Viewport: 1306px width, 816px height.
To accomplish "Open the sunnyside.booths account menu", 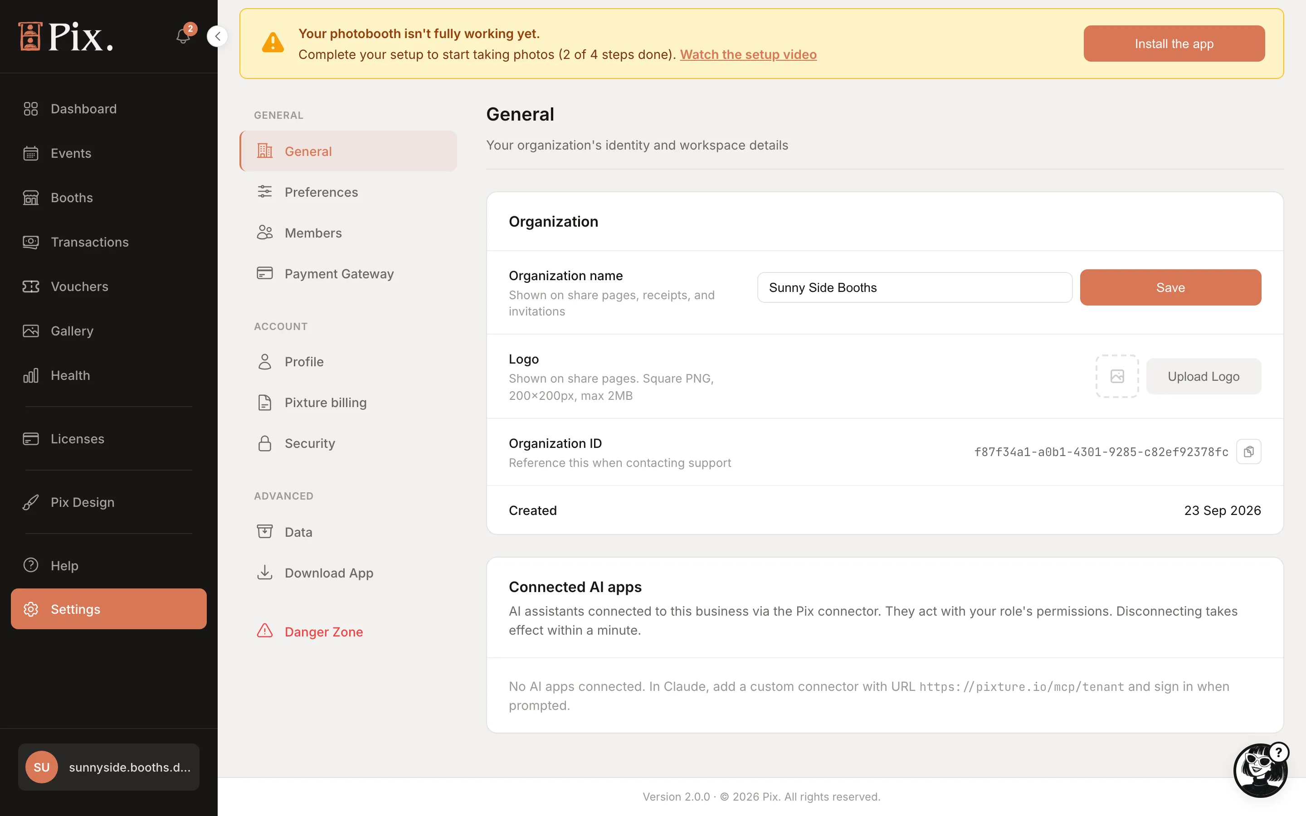I will click(x=108, y=767).
